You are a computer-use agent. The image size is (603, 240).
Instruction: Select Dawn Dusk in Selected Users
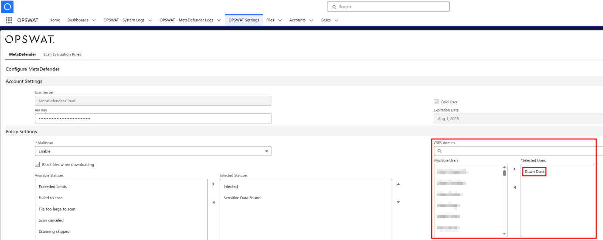pyautogui.click(x=535, y=172)
